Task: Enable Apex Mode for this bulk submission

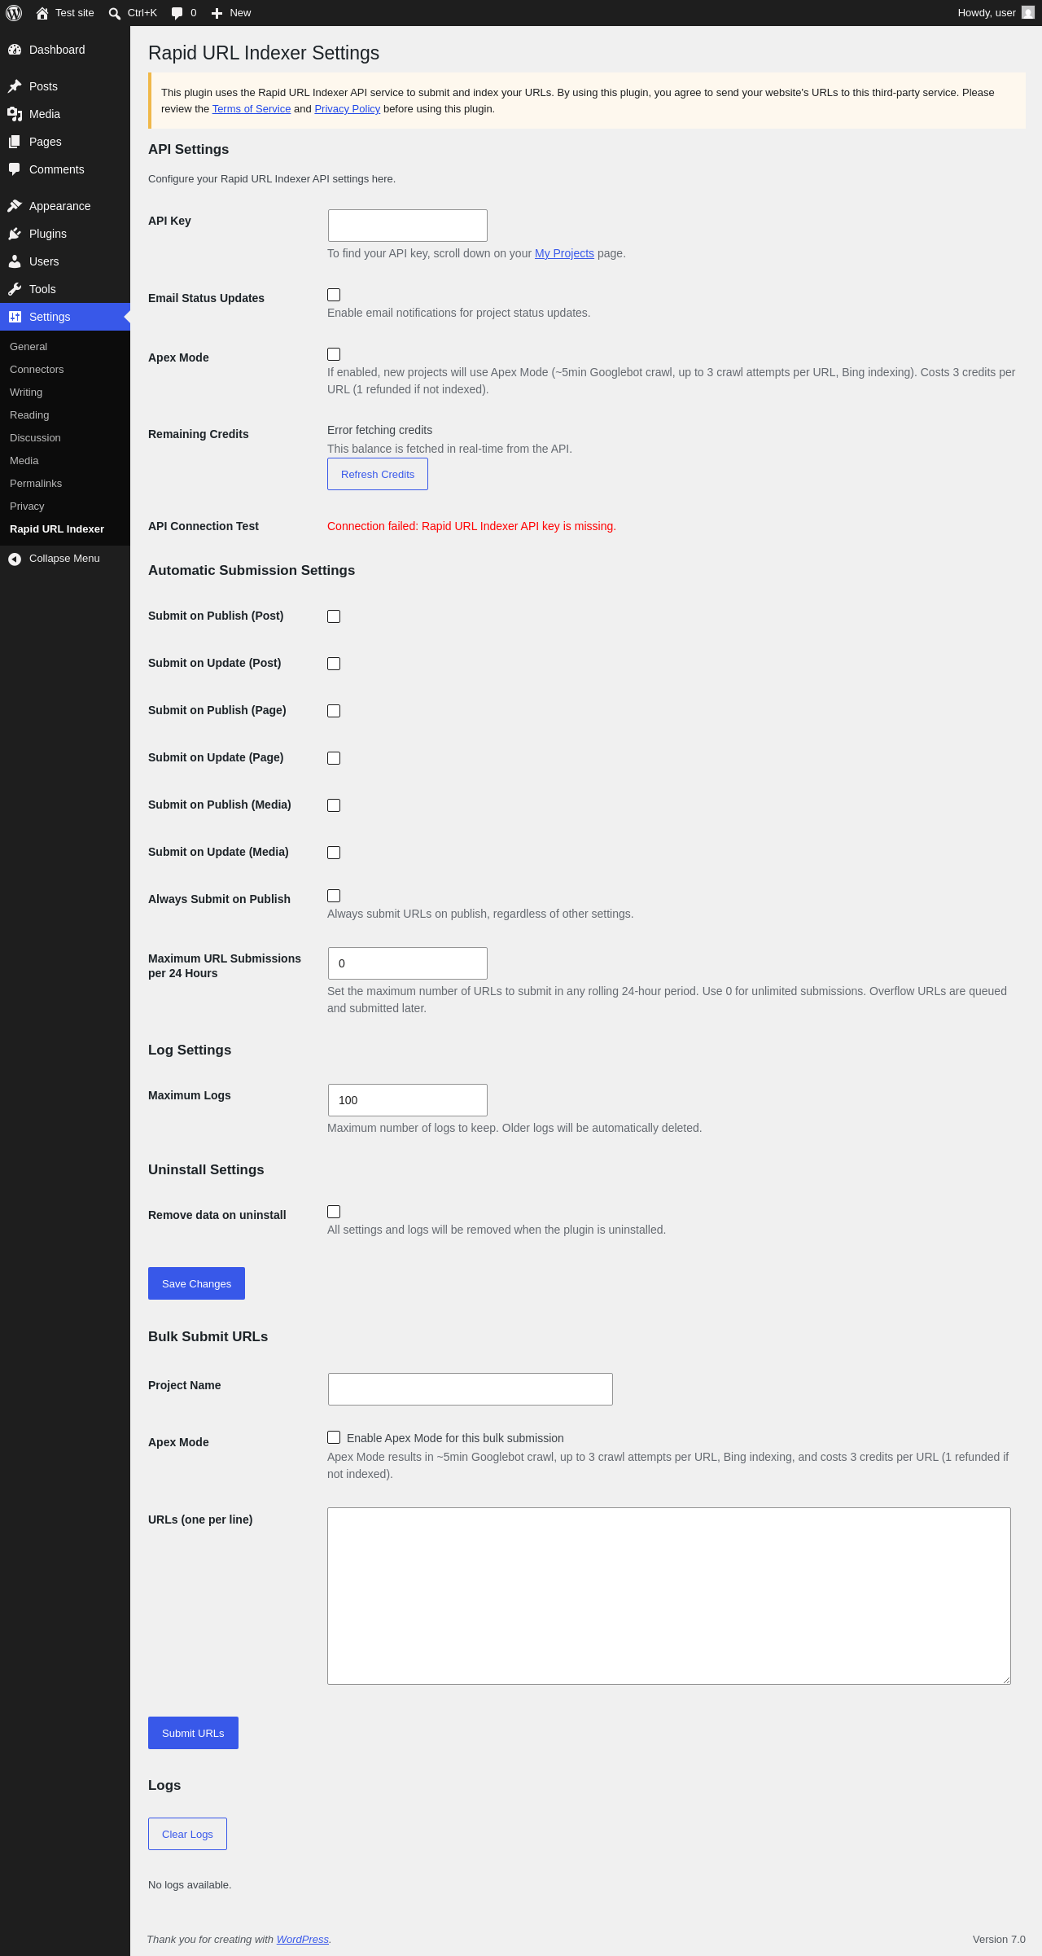Action: tap(334, 1437)
